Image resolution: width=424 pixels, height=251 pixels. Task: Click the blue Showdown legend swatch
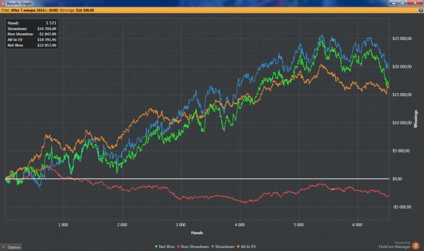point(213,247)
